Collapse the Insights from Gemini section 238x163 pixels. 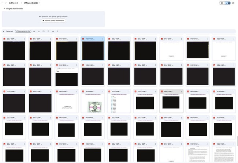[4, 8]
